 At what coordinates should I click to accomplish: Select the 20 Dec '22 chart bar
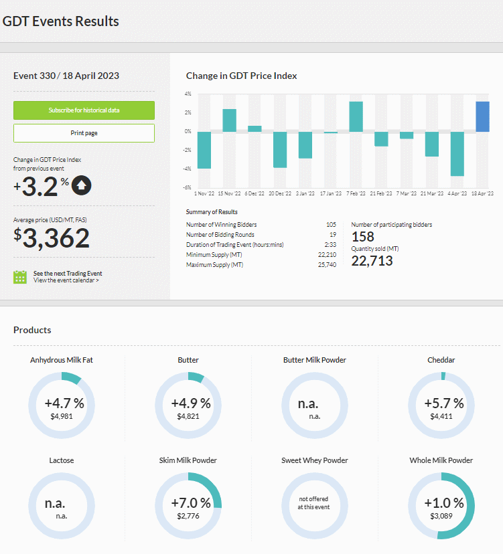click(280, 150)
